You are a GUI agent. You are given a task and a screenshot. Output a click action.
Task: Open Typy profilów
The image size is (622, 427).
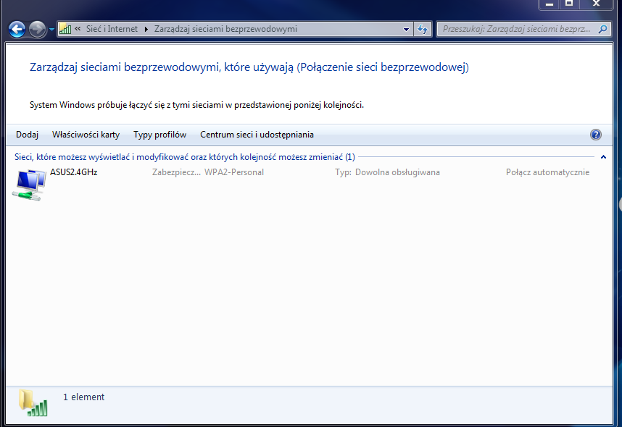coord(159,135)
